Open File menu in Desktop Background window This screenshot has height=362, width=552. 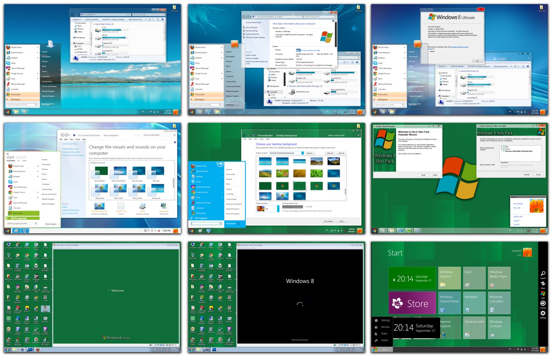[x=245, y=139]
